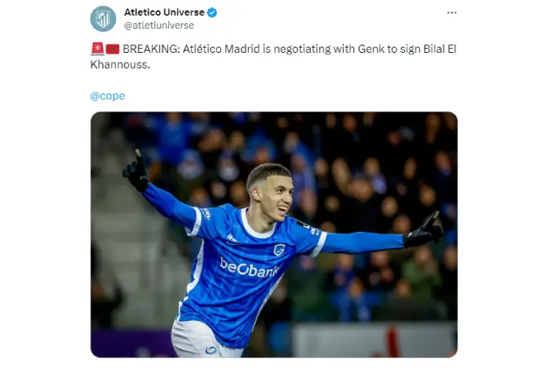Click the small logo on the white shorts
The height and width of the screenshot is (368, 549).
(x=211, y=350)
